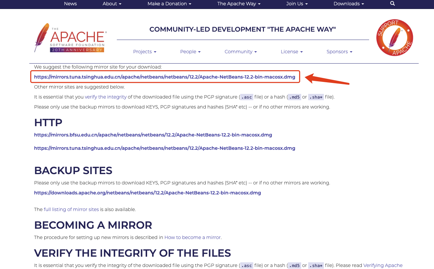This screenshot has width=434, height=269.
Task: Expand the Sponsors dropdown
Action: [339, 52]
